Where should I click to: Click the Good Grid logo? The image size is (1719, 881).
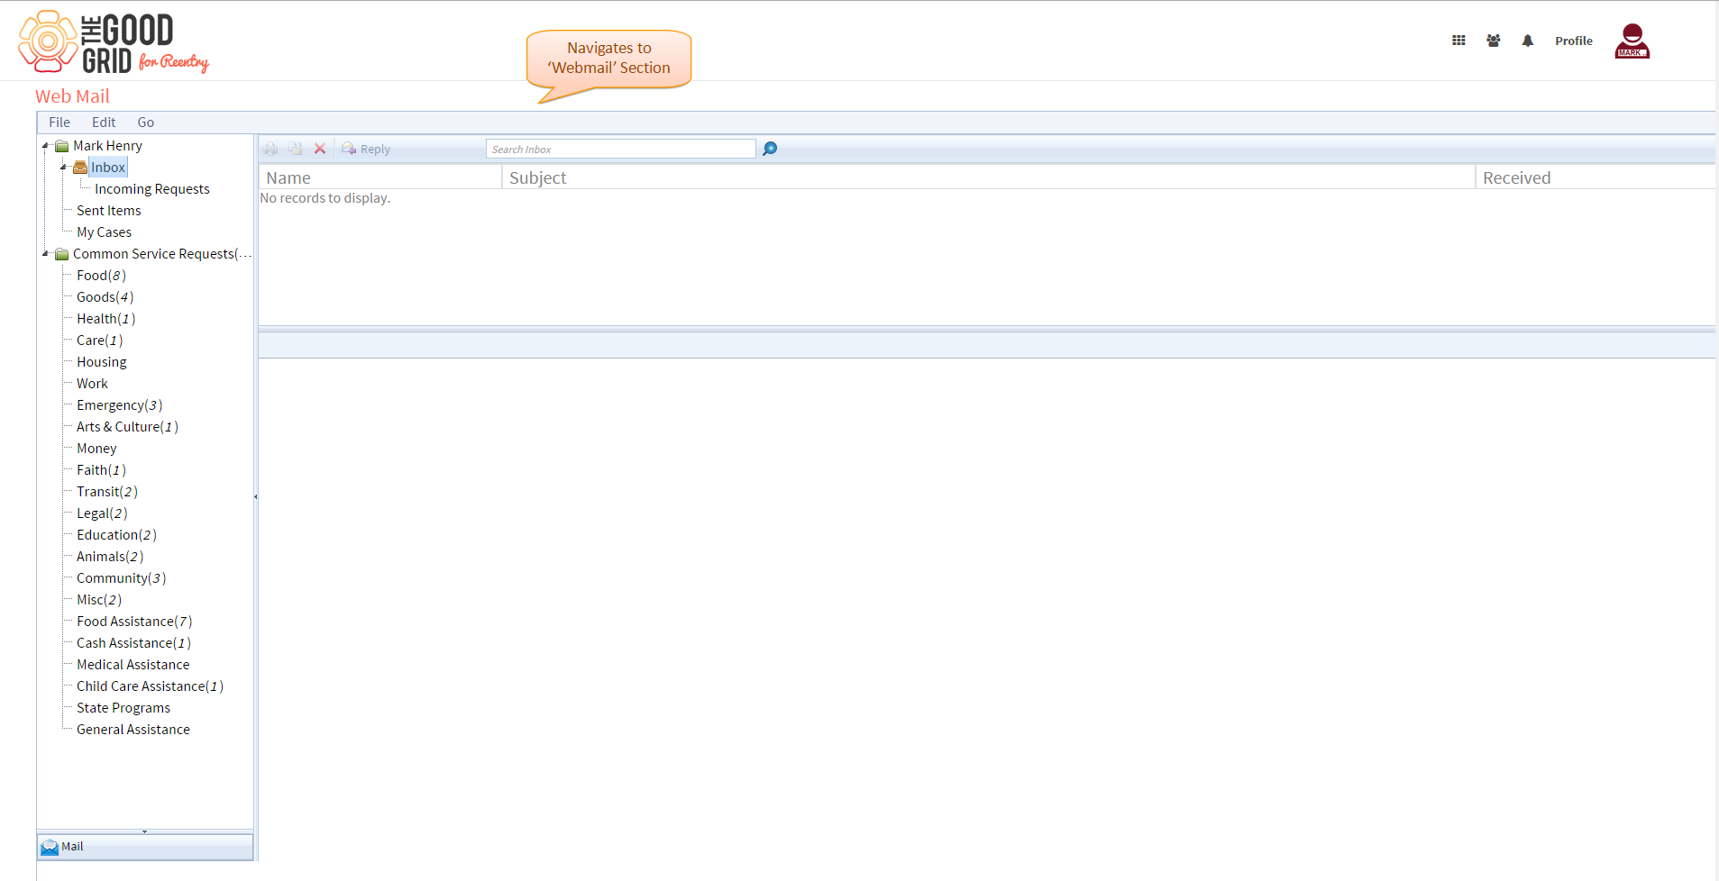[113, 41]
